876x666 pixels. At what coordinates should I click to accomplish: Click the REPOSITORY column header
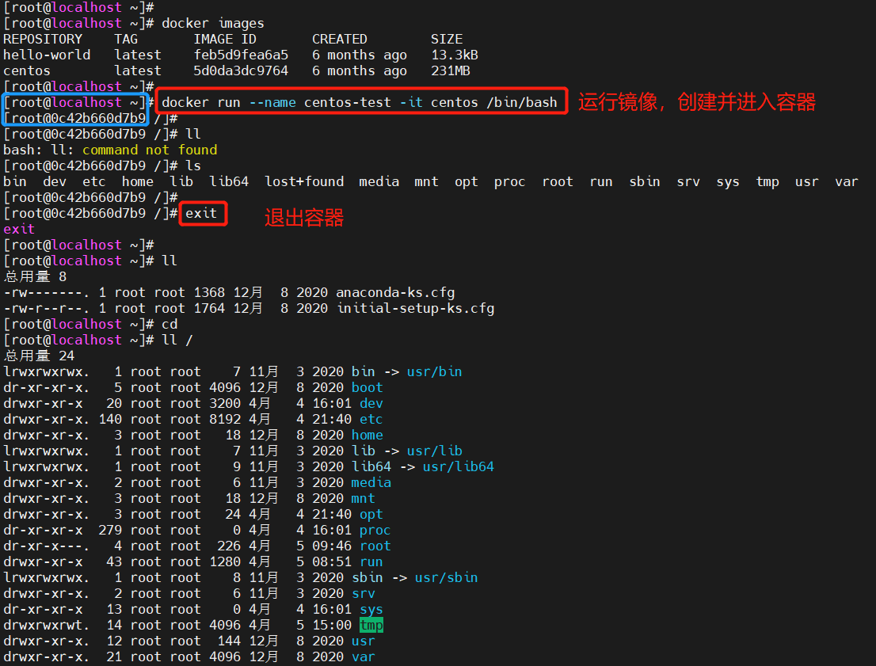(43, 39)
